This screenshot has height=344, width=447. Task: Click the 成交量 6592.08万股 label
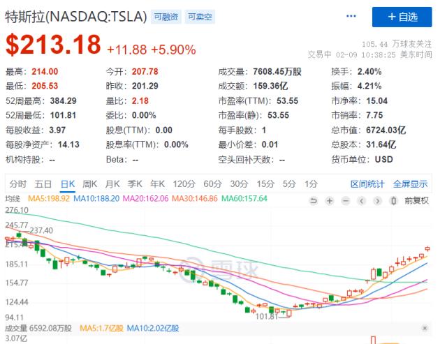pyautogui.click(x=38, y=329)
